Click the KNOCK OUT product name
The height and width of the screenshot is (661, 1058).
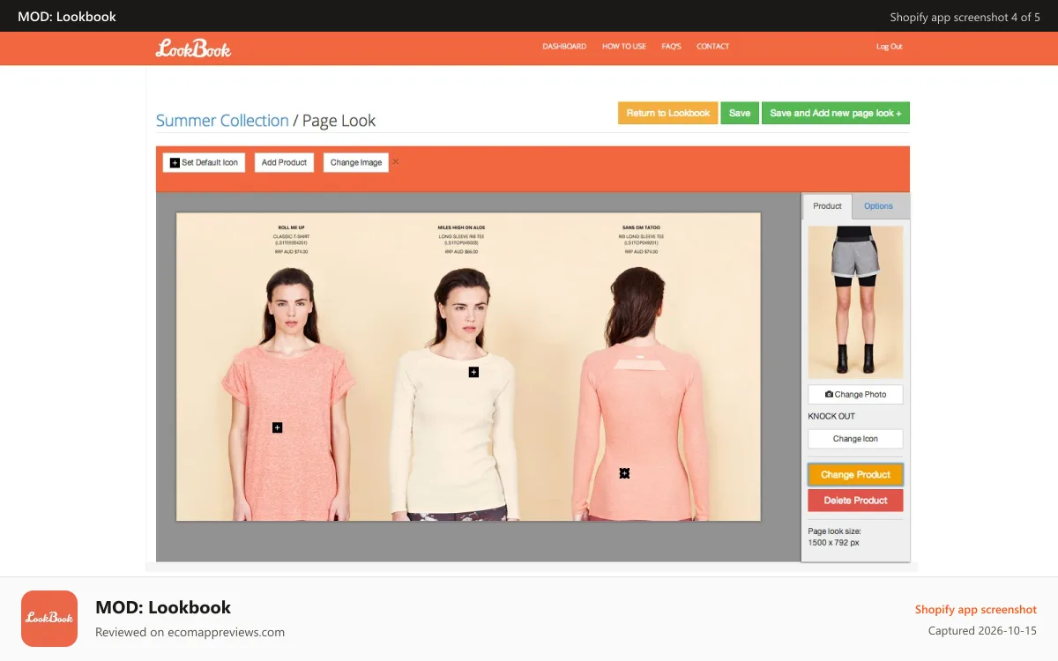(x=831, y=416)
